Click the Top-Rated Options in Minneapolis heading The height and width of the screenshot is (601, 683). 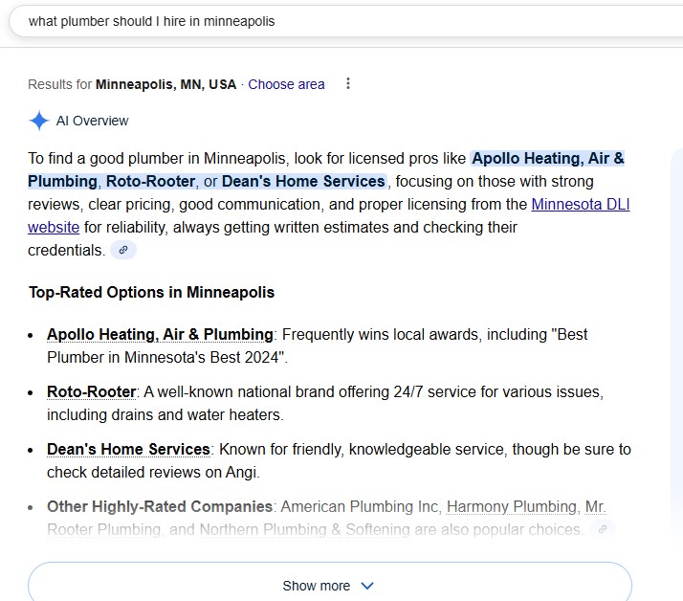click(151, 292)
